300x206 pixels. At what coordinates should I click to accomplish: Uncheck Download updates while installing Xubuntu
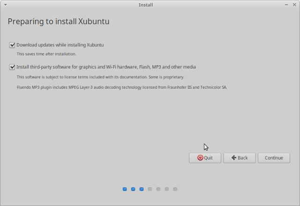[12, 45]
